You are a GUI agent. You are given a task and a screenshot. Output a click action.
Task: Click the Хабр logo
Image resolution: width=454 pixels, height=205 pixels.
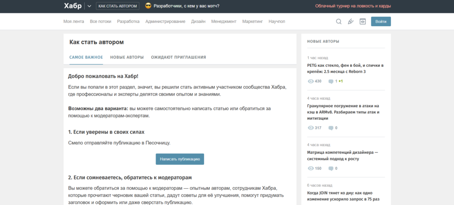73,6
